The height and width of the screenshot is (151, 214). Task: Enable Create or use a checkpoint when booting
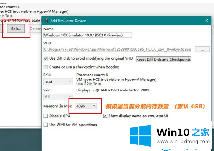[46, 67]
